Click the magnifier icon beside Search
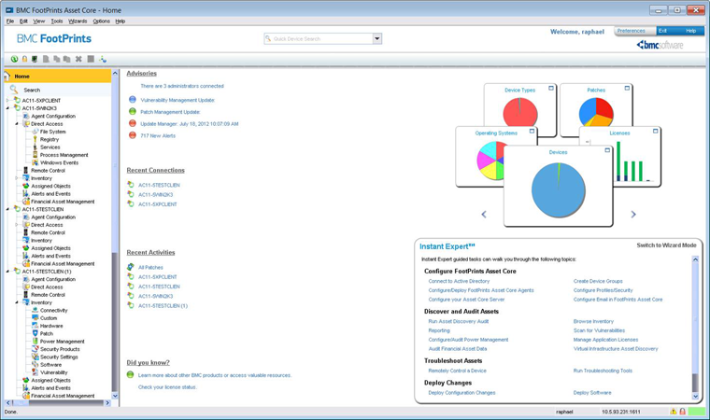This screenshot has width=710, height=420. (14, 90)
